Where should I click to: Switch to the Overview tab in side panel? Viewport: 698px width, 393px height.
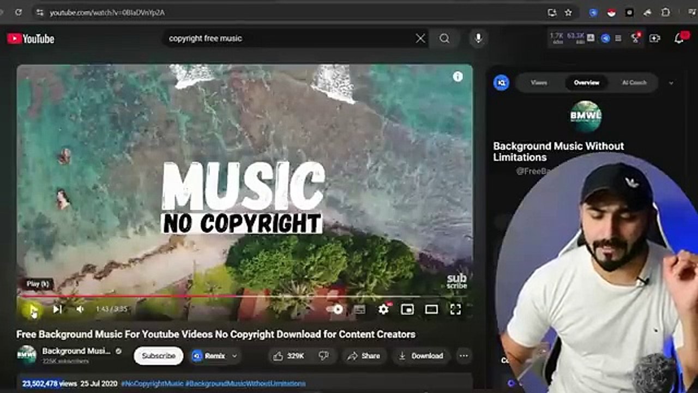pos(586,82)
